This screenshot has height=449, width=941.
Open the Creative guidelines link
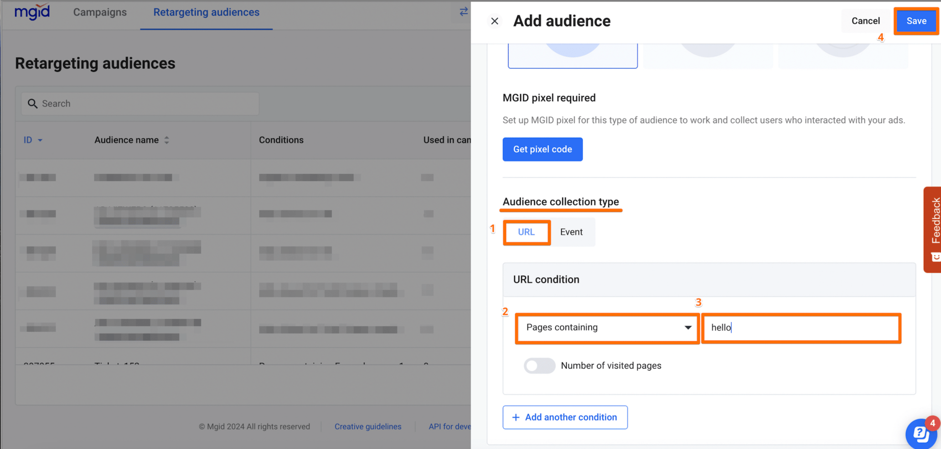pos(368,426)
